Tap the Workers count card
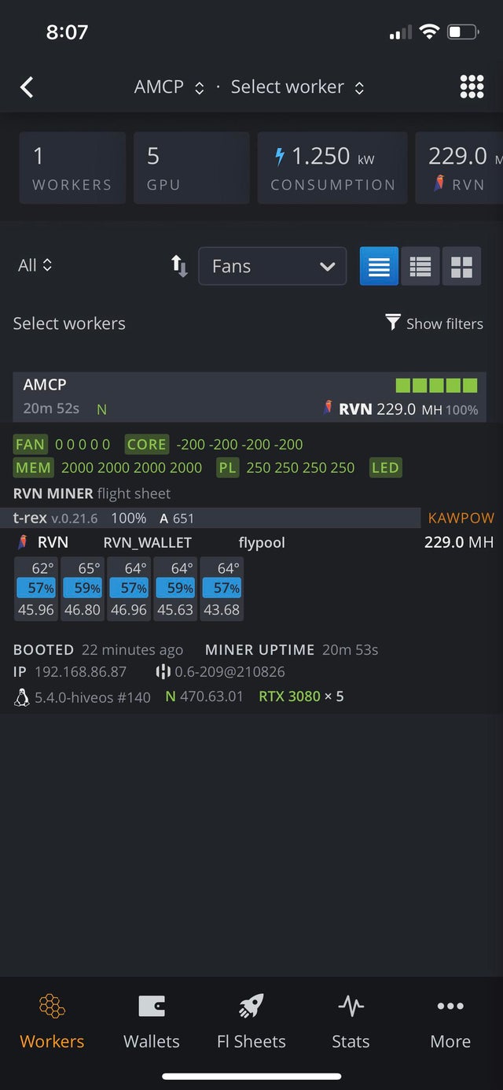This screenshot has height=1090, width=503. [x=72, y=168]
